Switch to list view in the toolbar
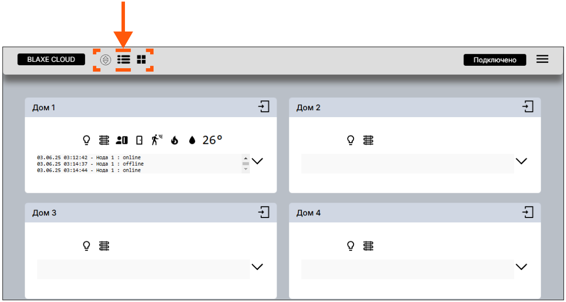The width and height of the screenshot is (566, 302). pos(123,59)
